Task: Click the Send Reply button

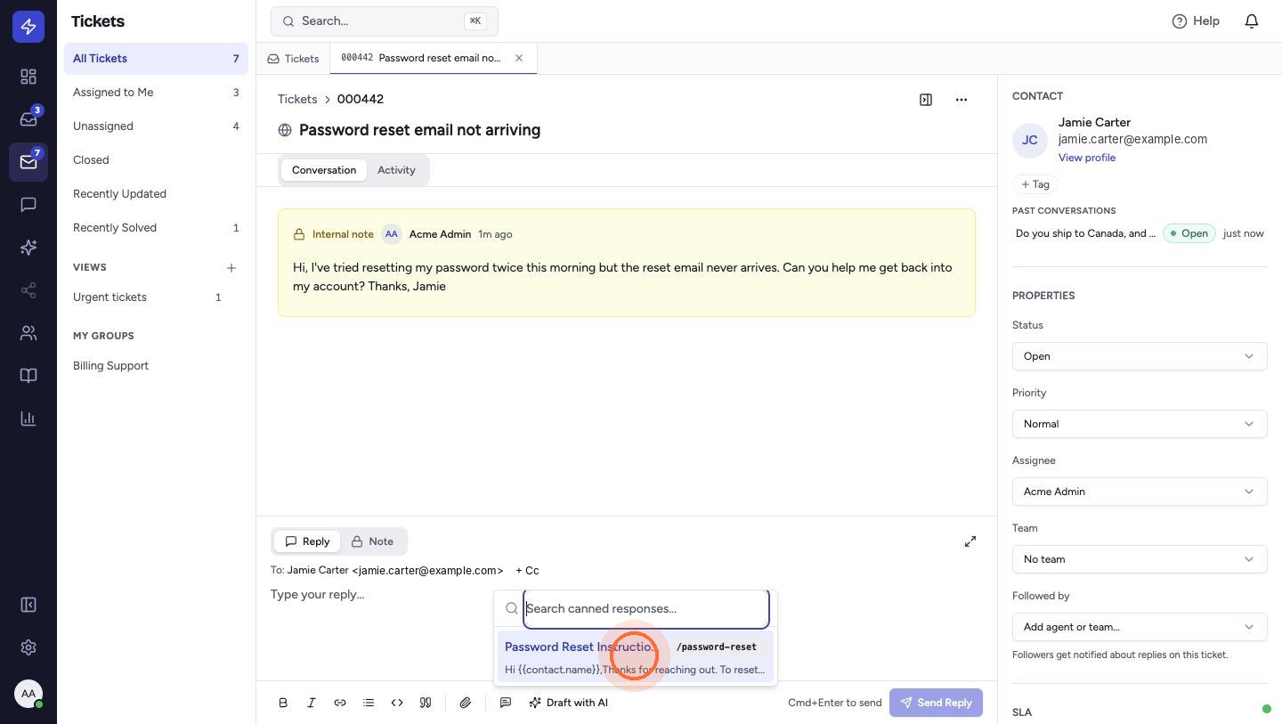Action: pos(936,703)
